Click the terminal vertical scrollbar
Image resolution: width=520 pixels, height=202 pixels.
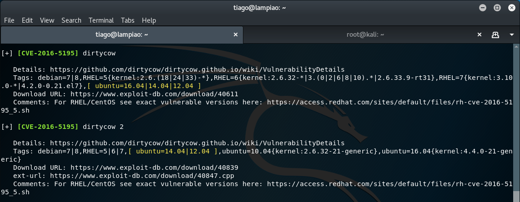pyautogui.click(x=516, y=123)
